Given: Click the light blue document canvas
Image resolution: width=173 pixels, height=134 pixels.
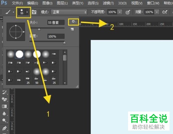Looking at the screenshot, I should pyautogui.click(x=132, y=87).
